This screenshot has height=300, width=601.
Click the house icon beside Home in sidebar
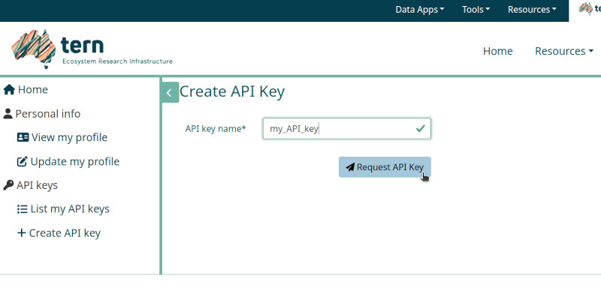click(x=9, y=90)
